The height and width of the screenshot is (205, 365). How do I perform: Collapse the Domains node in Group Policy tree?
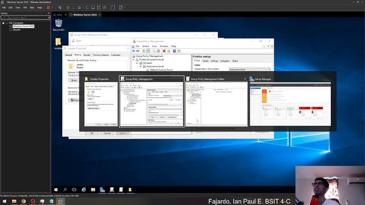click(137, 63)
